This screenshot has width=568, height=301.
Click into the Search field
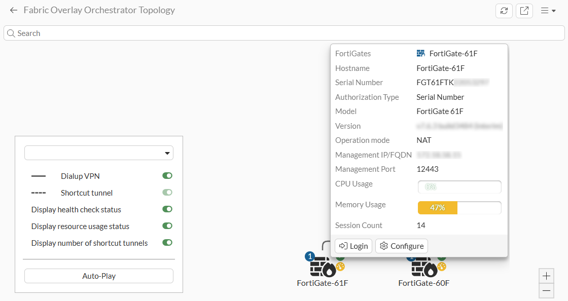[284, 33]
